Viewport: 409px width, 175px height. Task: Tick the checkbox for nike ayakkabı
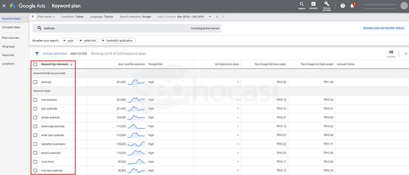[35, 100]
